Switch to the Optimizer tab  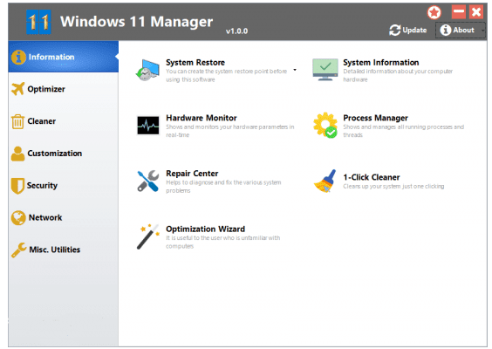point(64,89)
